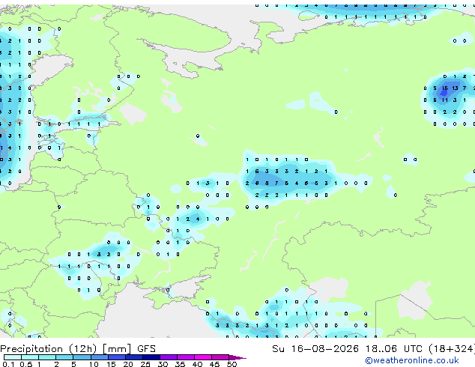This screenshot has height=367, width=475.
Task: Click the '(18+324)' forecast hour text
Action: coord(452,349)
